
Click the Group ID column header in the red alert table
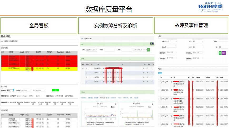tap(22, 52)
